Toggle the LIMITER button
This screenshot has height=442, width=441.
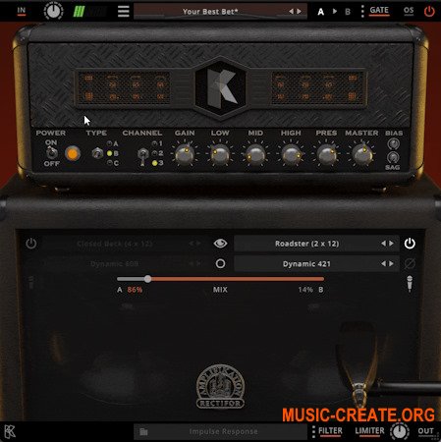point(369,431)
